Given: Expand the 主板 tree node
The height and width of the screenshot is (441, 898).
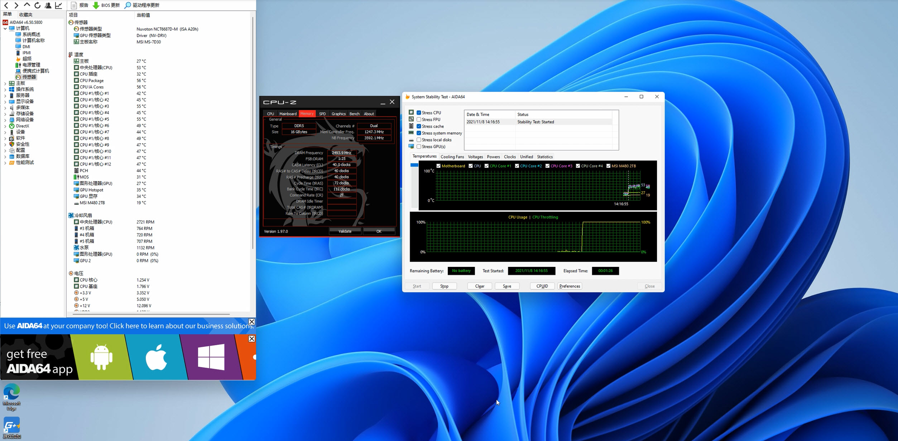Looking at the screenshot, I should click(5, 83).
